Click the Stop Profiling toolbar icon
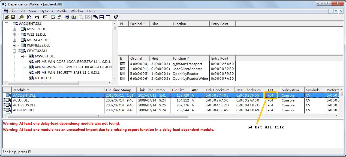 coord(87,17)
